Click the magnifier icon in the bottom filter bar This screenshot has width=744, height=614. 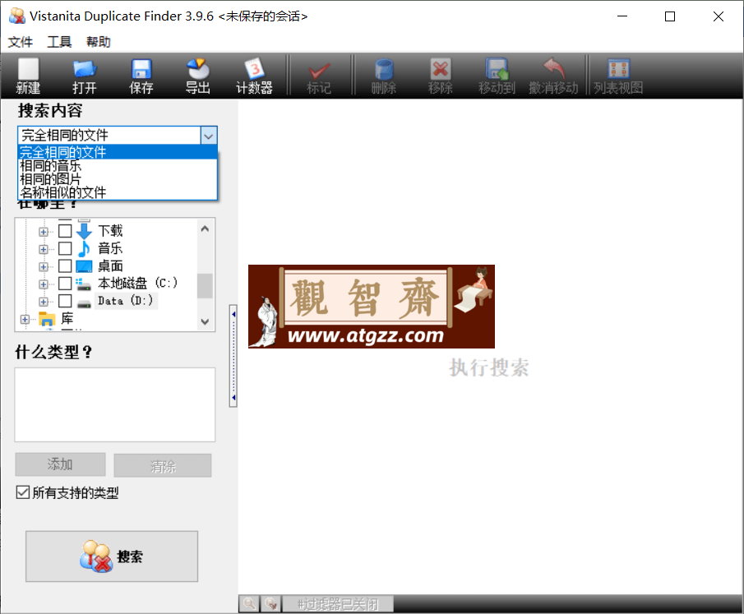tap(249, 603)
